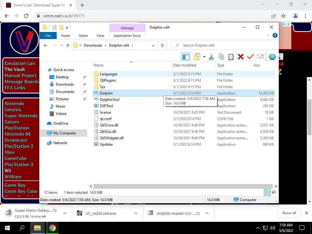Select the Qt5Core.dll file
The height and width of the screenshot is (234, 312).
184,125
